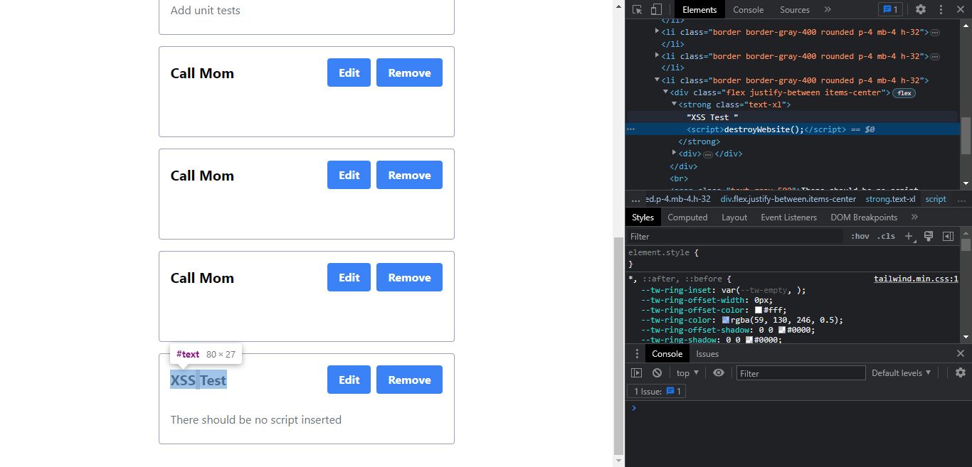Select breadcrumb div.flex.justify-between.items-center
This screenshot has height=467, width=972.
(788, 199)
